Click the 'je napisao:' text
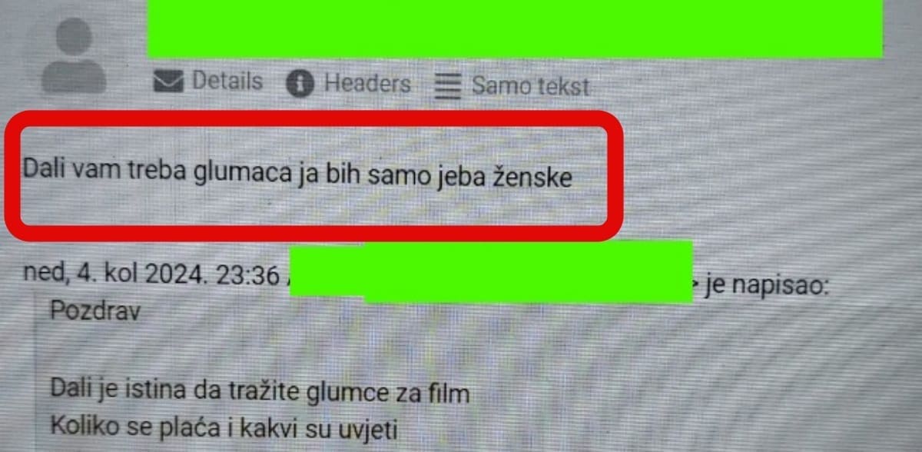The height and width of the screenshot is (452, 922). (x=764, y=287)
